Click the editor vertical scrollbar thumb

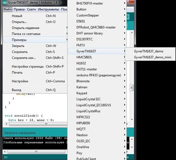(x=132, y=88)
